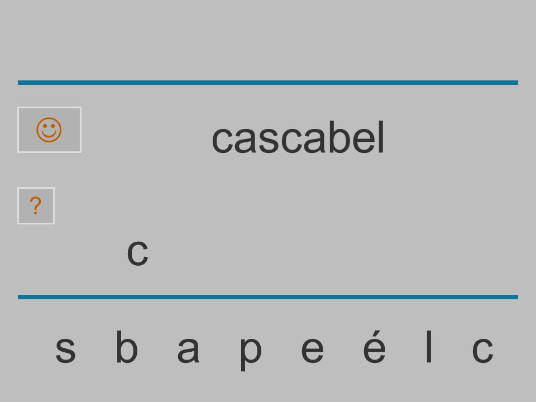Click the lower blue divider line
Image resolution: width=536 pixels, height=402 pixels.
[268, 296]
